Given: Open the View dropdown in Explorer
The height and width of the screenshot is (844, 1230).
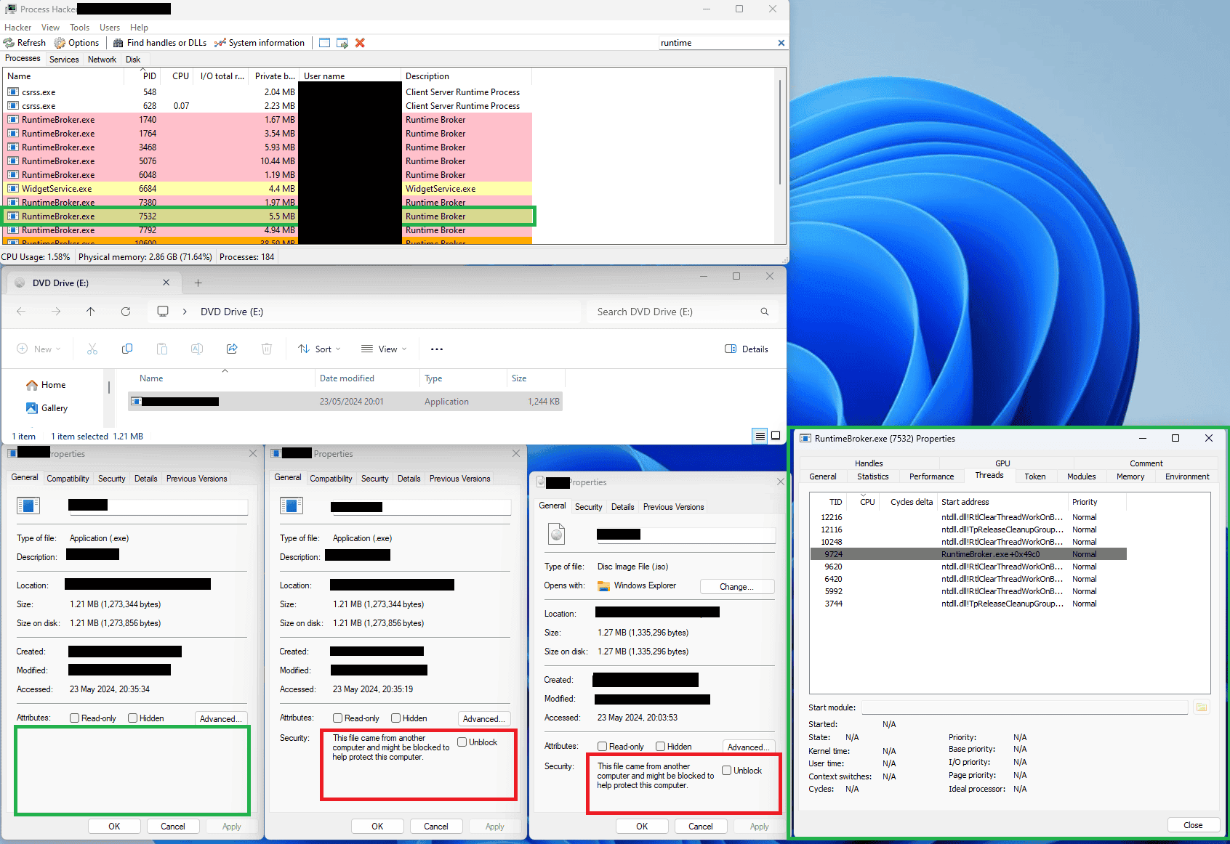Looking at the screenshot, I should (x=384, y=349).
